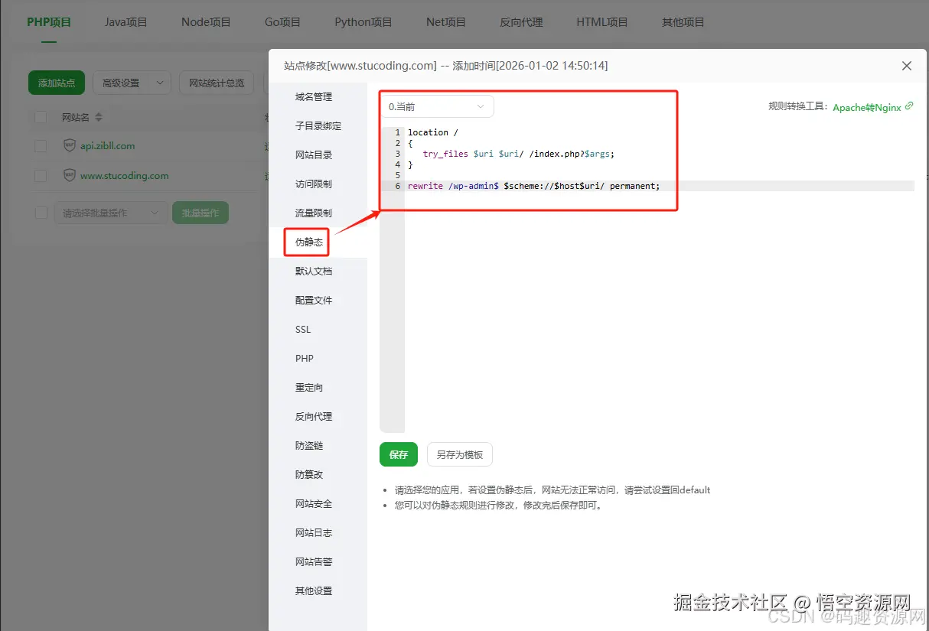Tick the checkbox for www.stucoding.com
Viewport: 929px width, 631px height.
41,175
